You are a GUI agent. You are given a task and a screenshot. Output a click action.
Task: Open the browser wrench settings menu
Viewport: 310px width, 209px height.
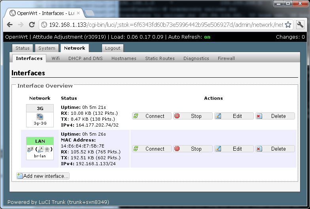pos(301,24)
